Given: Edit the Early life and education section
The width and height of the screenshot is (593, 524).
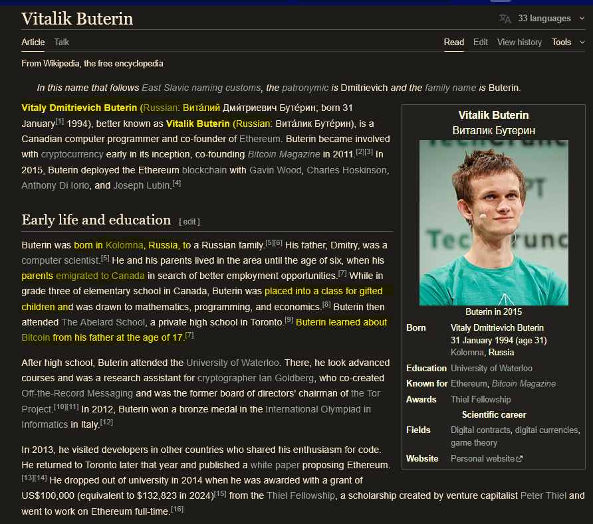Looking at the screenshot, I should tap(189, 222).
